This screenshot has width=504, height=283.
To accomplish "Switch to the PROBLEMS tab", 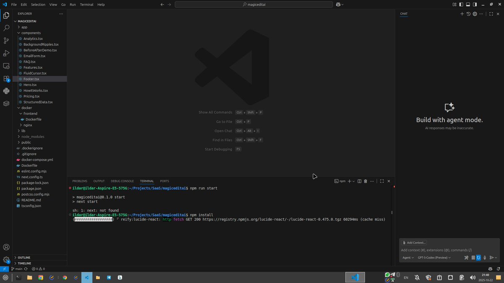I will pyautogui.click(x=80, y=181).
